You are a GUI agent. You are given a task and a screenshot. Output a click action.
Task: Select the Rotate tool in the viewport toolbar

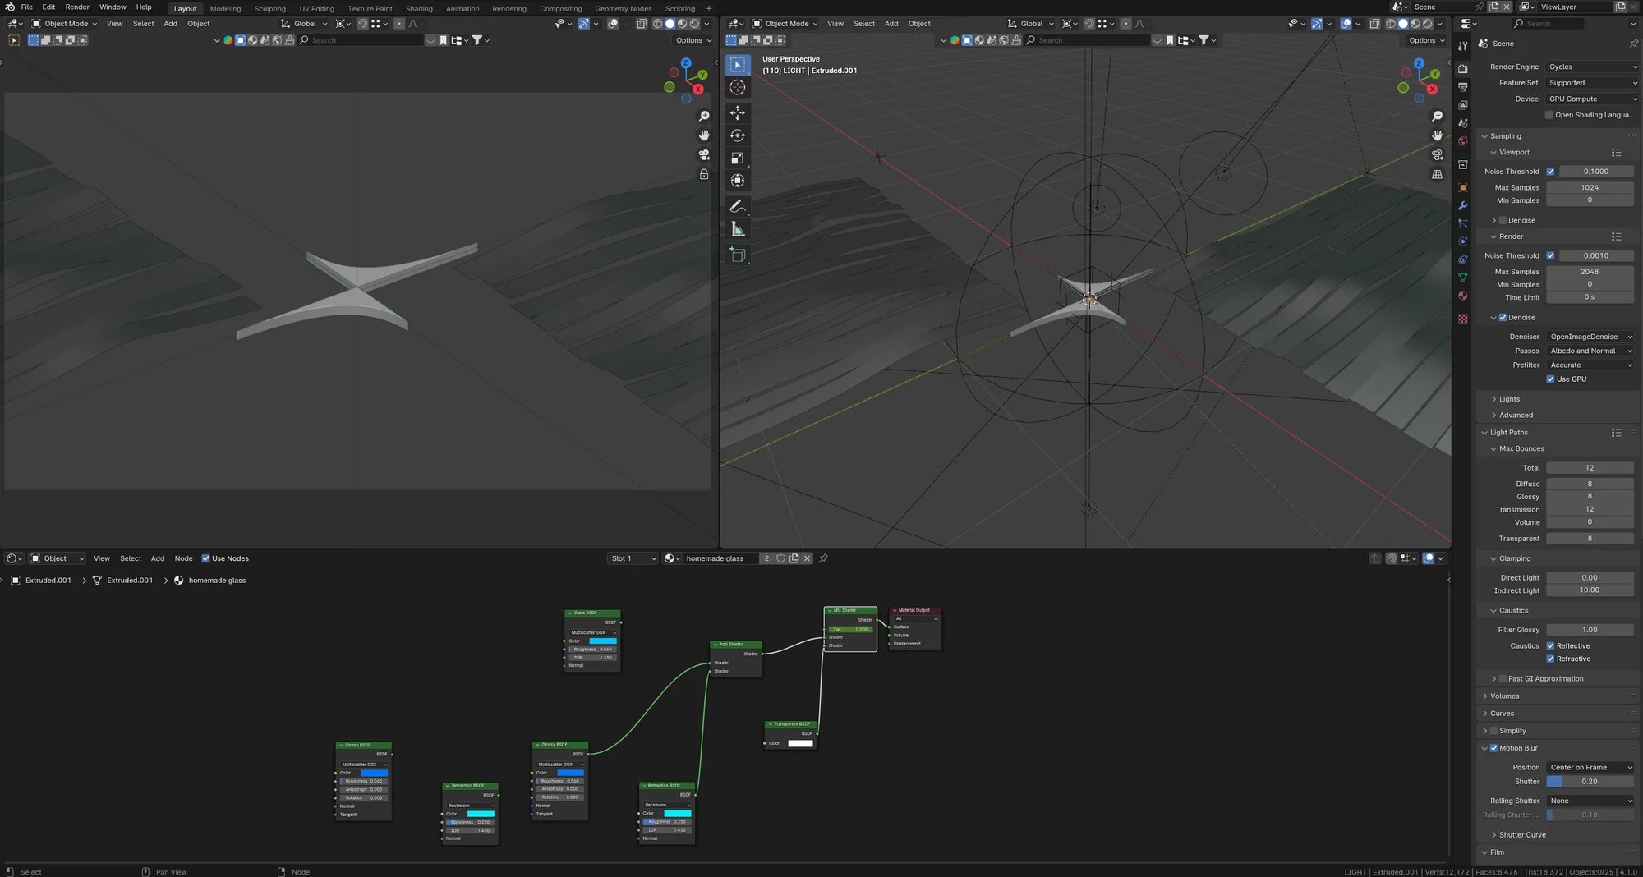[738, 135]
